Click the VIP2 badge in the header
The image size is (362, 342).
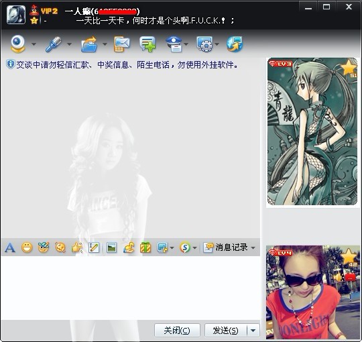click(49, 11)
